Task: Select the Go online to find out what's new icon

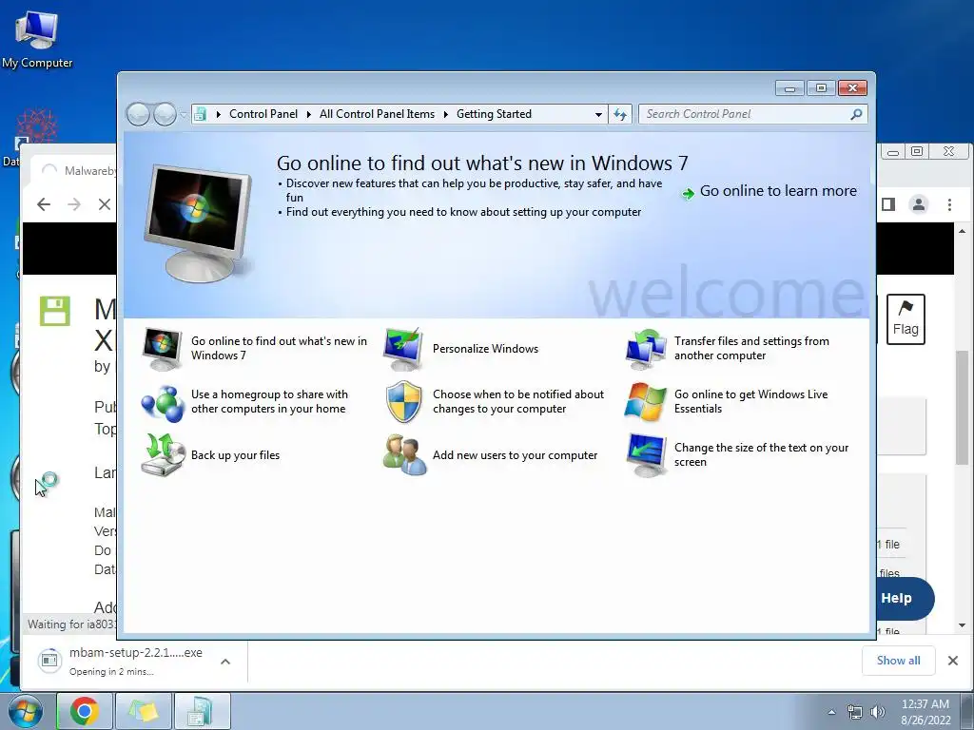Action: click(162, 348)
